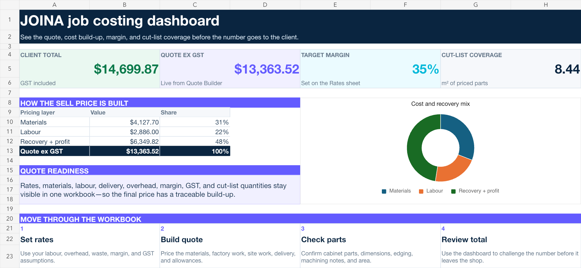The image size is (581, 268).
Task: Select column B header
Action: tap(125, 5)
